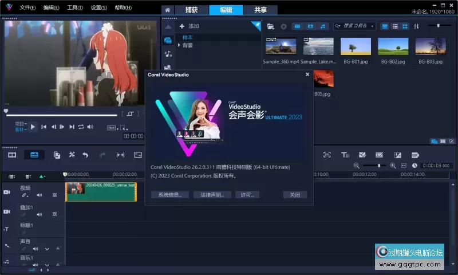Collapse library panel list with up arrow
Viewport: 458px width, 275px height.
coord(168,27)
